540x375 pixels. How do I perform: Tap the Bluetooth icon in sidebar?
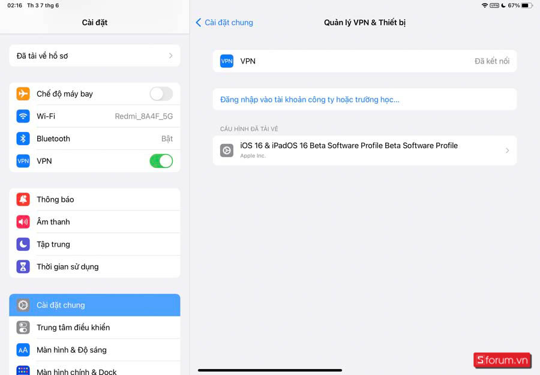pos(23,139)
